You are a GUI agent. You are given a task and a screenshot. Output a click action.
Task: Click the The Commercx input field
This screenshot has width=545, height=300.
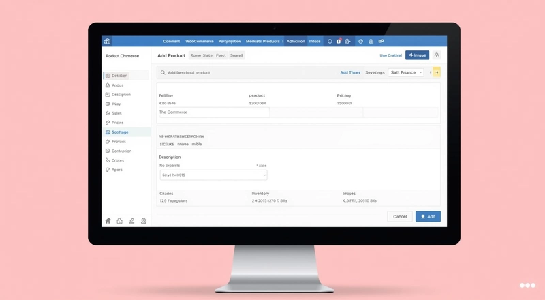coord(213,112)
